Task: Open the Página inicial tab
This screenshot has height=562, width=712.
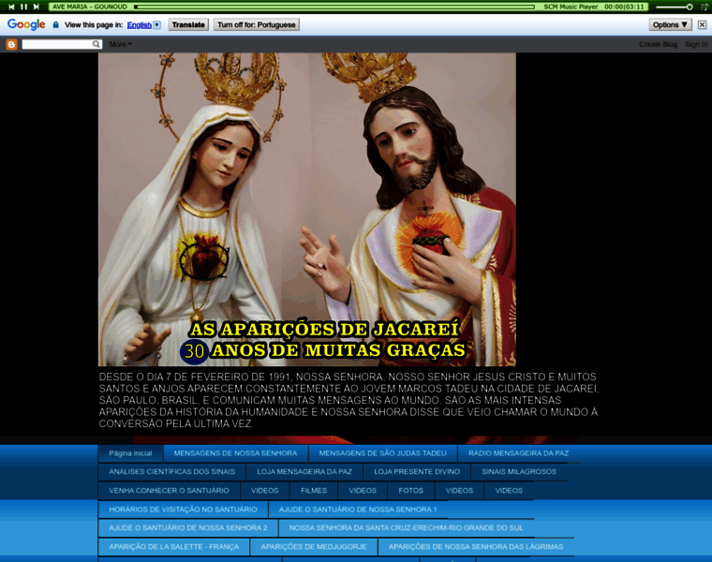Action: pyautogui.click(x=130, y=452)
